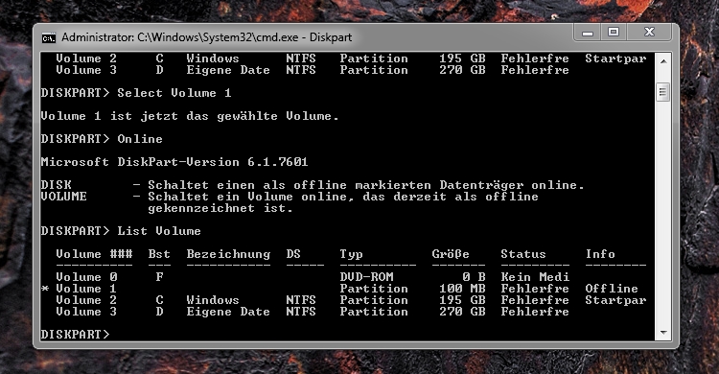719x374 pixels.
Task: Click the 'Select Volume 1' command line
Action: (x=174, y=93)
